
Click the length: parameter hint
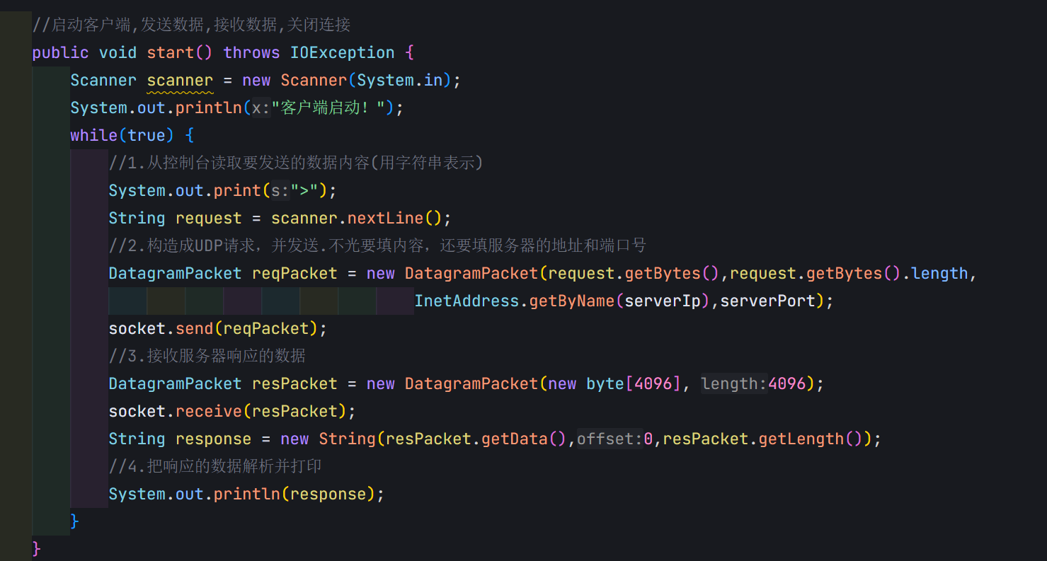[733, 384]
